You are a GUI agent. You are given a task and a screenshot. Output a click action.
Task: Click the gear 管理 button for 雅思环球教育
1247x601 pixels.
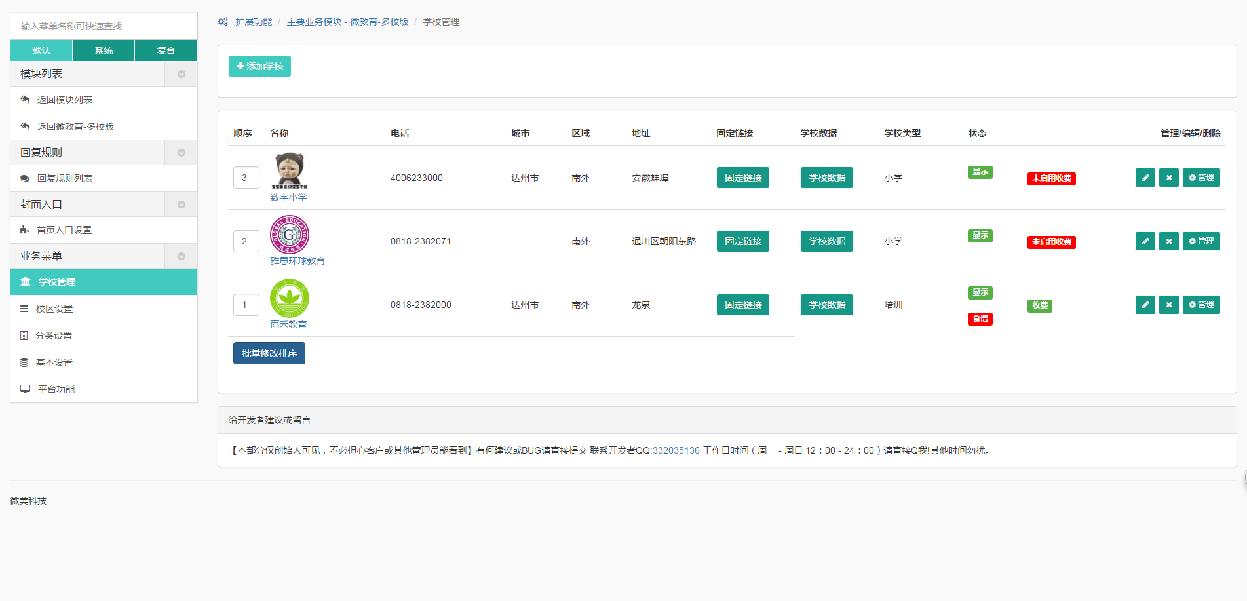1200,241
